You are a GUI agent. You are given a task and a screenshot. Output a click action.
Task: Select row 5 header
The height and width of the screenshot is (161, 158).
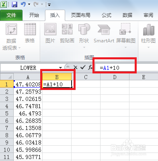[x=7, y=113]
